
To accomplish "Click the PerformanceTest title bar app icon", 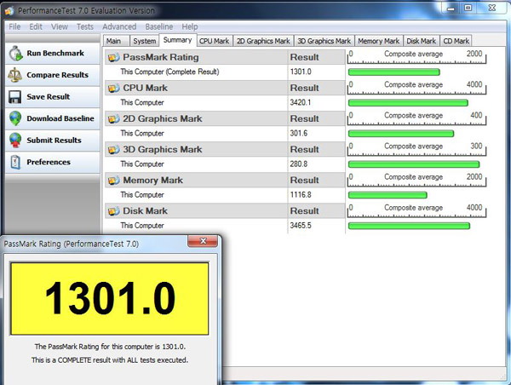I will (x=9, y=11).
